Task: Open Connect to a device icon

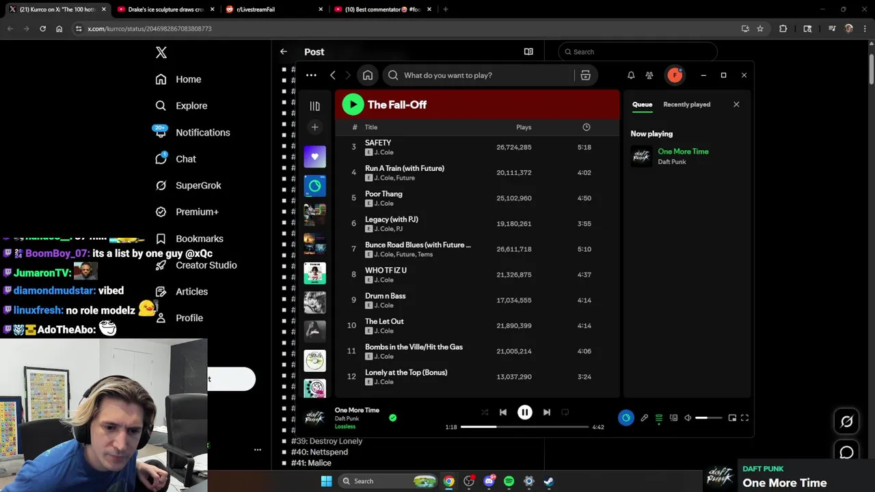Action: 673,418
